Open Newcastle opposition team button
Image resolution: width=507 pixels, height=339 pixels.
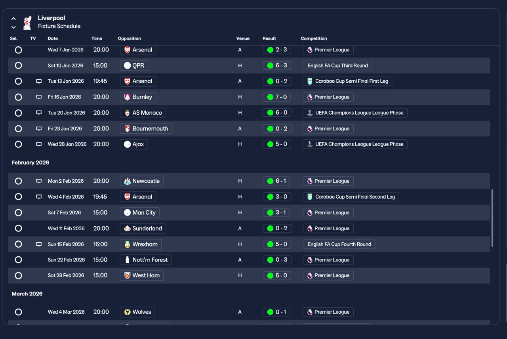point(142,181)
